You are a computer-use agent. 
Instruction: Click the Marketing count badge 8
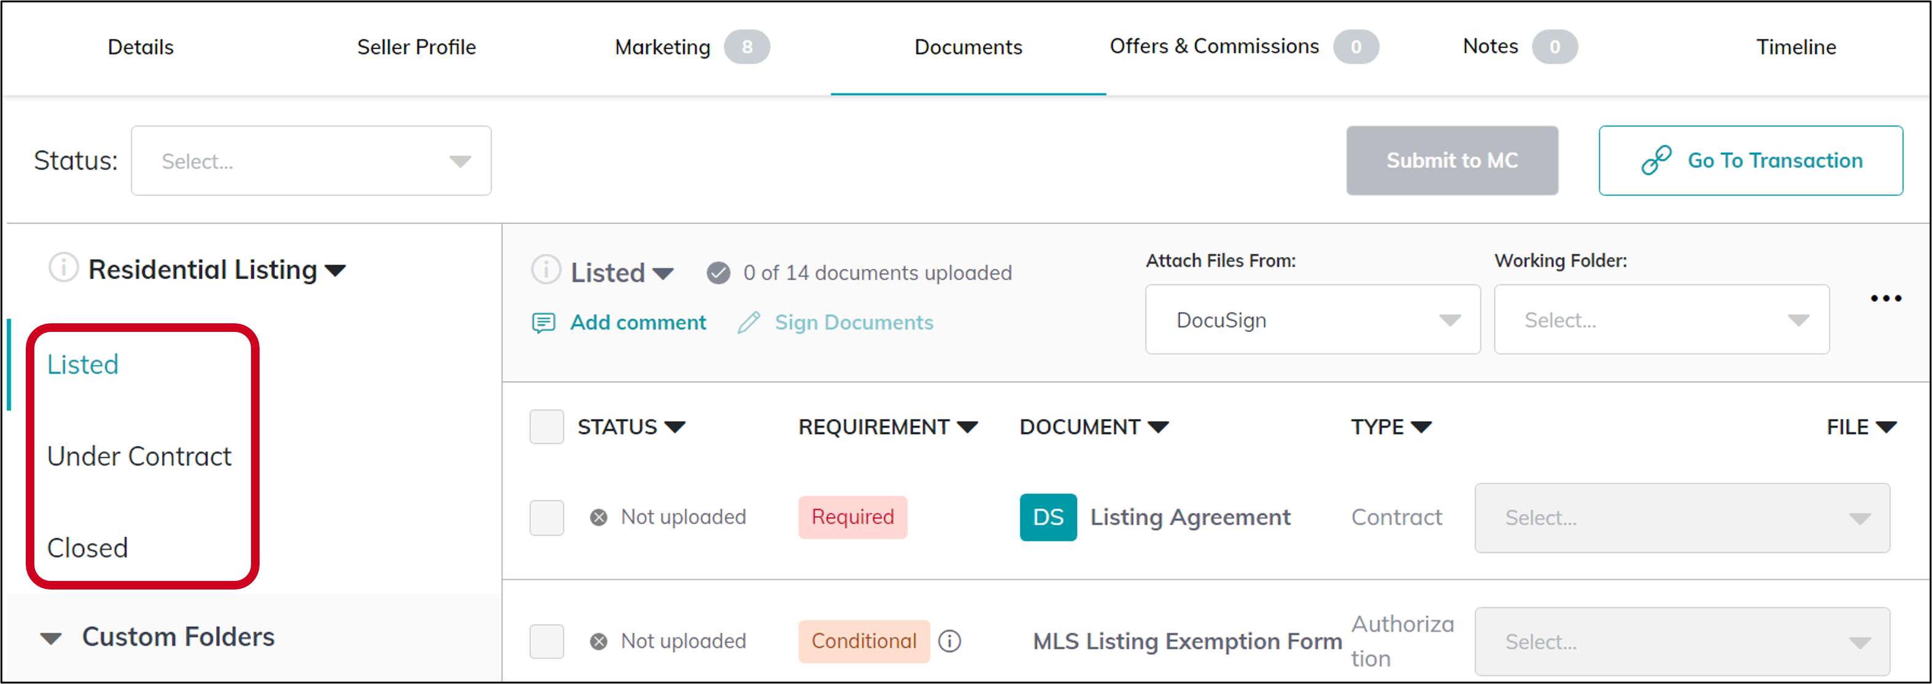[746, 47]
